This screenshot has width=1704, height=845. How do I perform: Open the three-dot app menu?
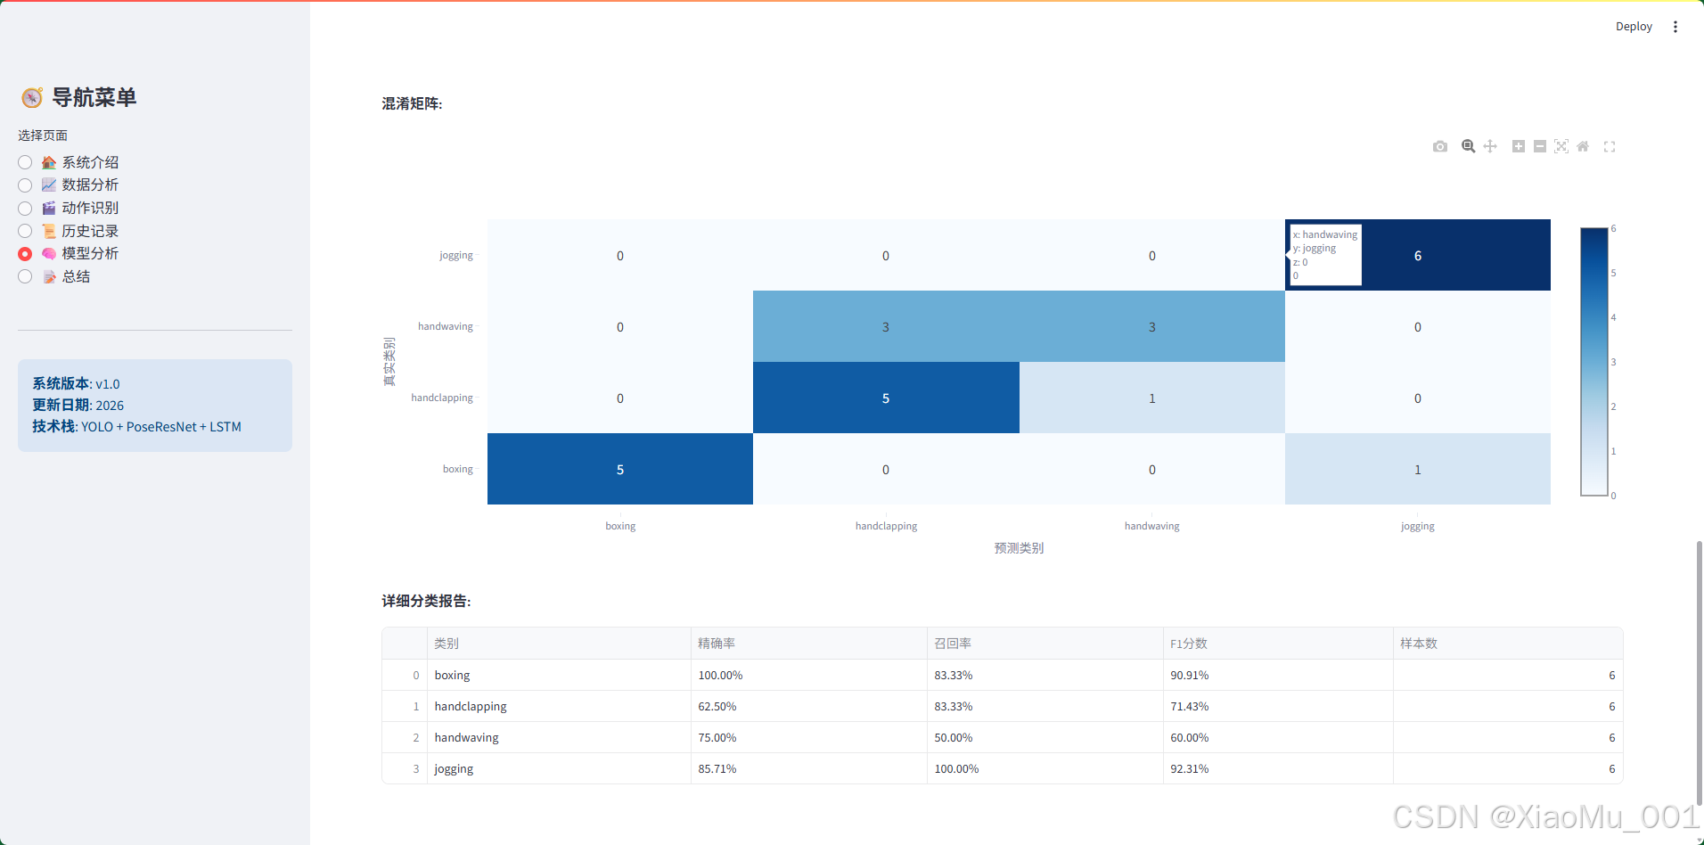pos(1675,27)
